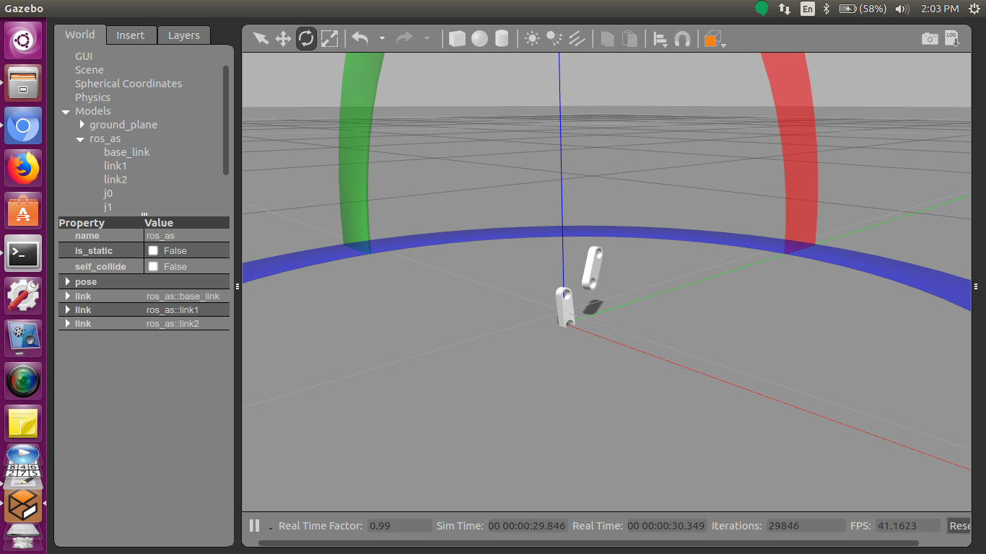Select Spherical Coordinates tree item
Viewport: 986px width, 554px height.
tap(128, 84)
